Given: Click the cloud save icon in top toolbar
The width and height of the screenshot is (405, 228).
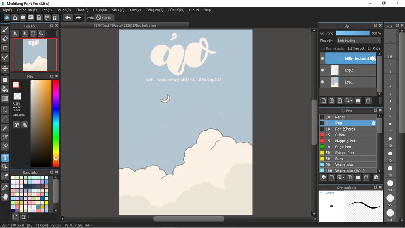Looking at the screenshot, I should (x=7, y=18).
